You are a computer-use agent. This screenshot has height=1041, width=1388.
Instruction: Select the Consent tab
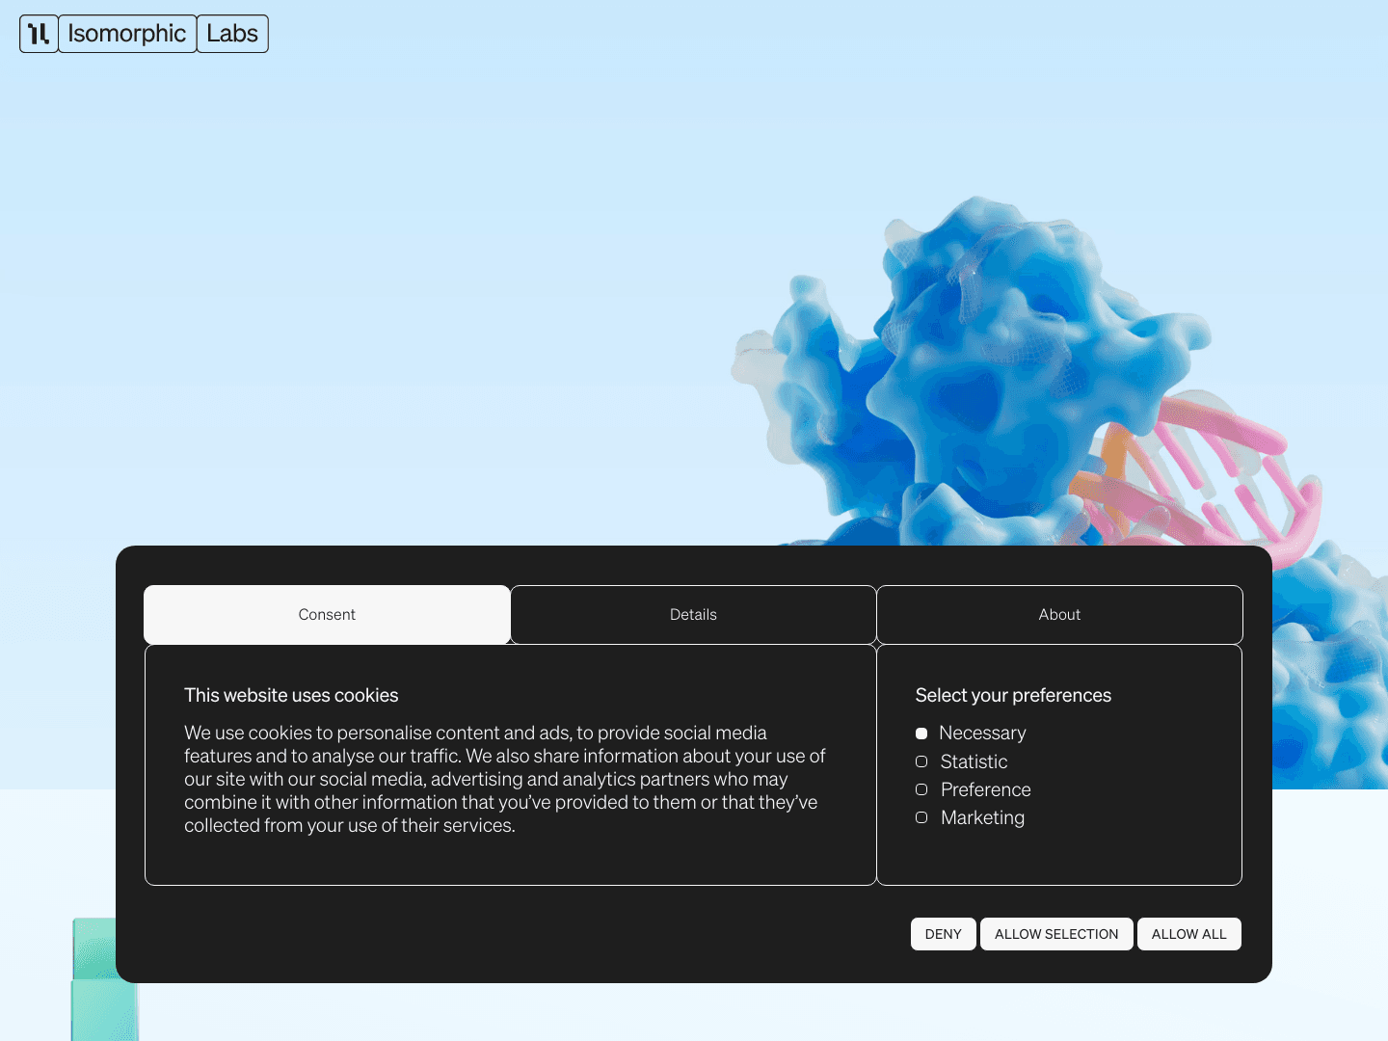(x=327, y=614)
